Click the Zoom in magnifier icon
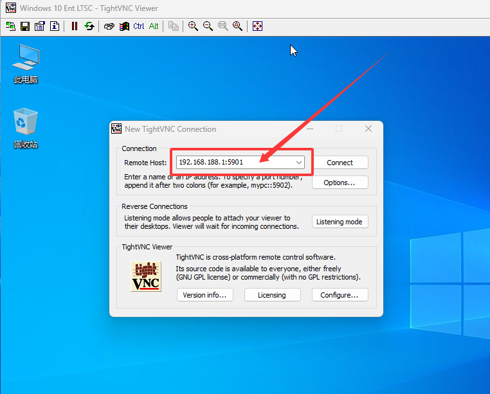This screenshot has height=394, width=490. pos(193,26)
